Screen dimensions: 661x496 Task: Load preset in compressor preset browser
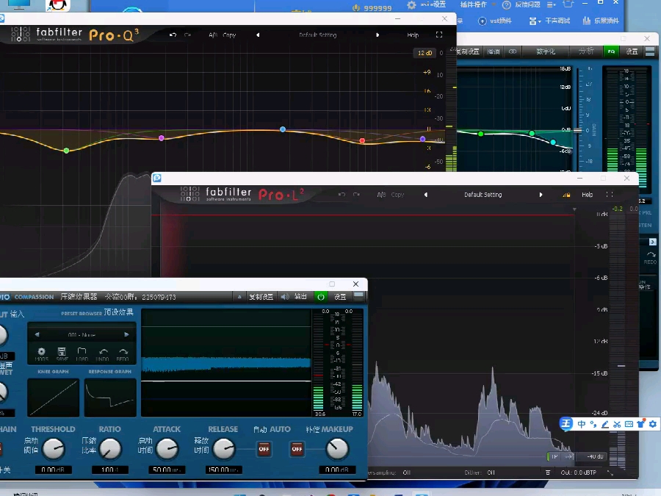[x=82, y=353]
